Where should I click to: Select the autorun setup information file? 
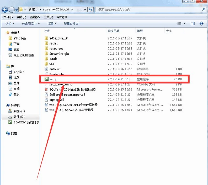point(55,69)
